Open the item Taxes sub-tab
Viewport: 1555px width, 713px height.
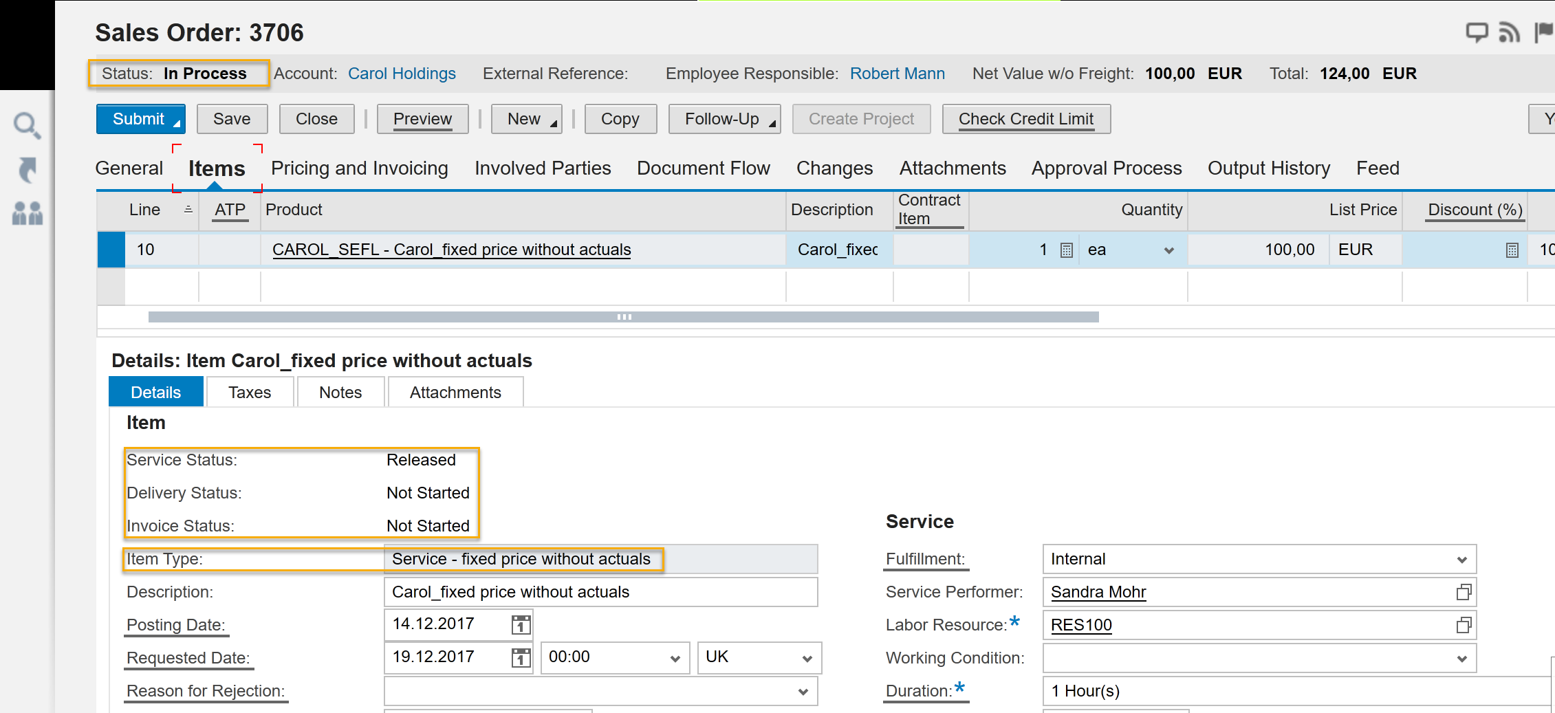pos(250,392)
